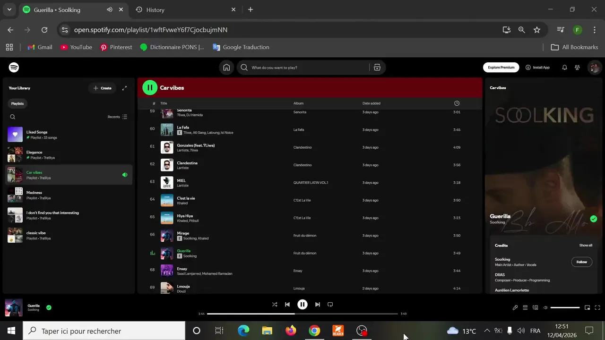
Task: Open the Clandestino album link for Gonzales
Action: pyautogui.click(x=302, y=147)
